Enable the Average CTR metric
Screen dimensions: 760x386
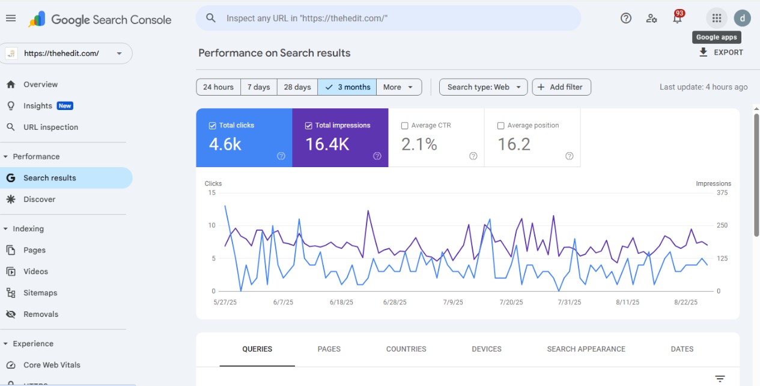pyautogui.click(x=404, y=125)
